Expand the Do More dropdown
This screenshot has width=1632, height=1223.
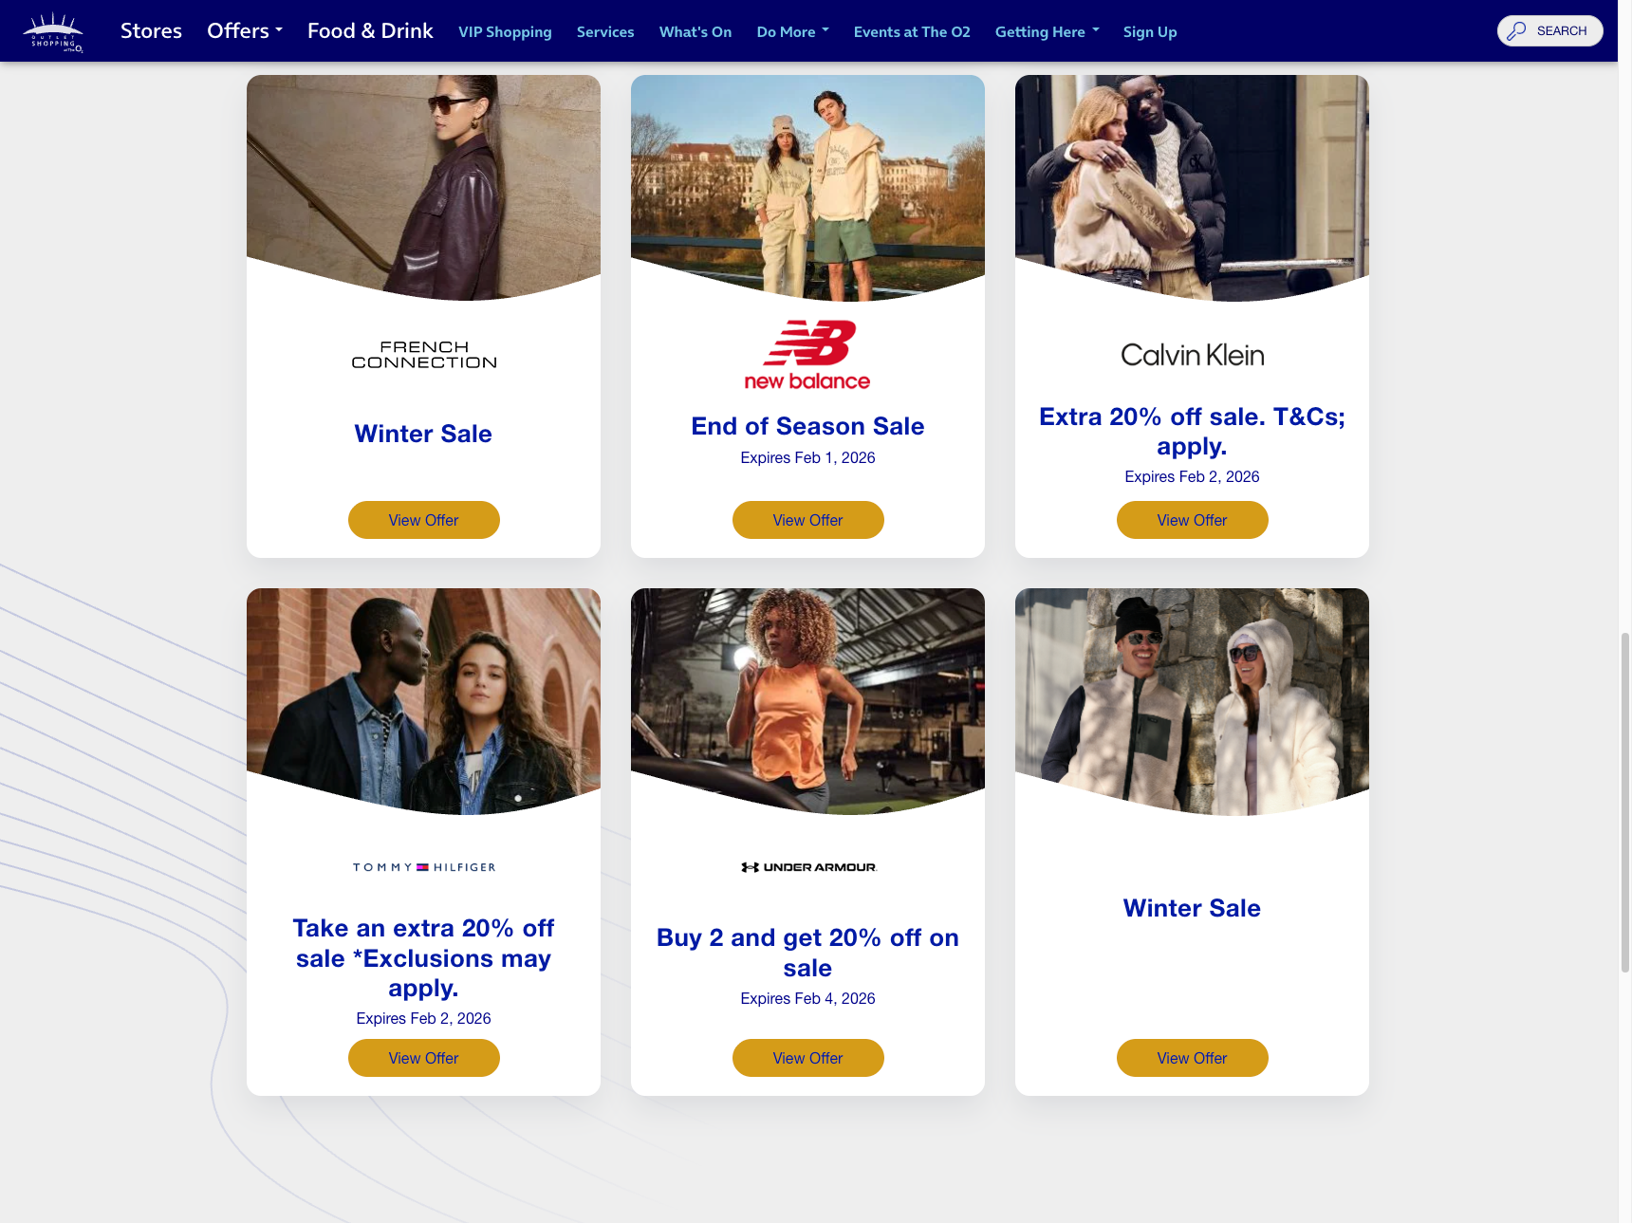point(793,31)
